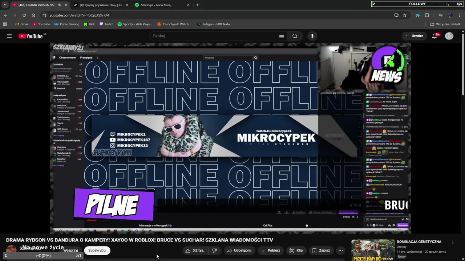The height and width of the screenshot is (261, 465).
Task: Switch to TikTok popular films tab
Action: point(101,5)
